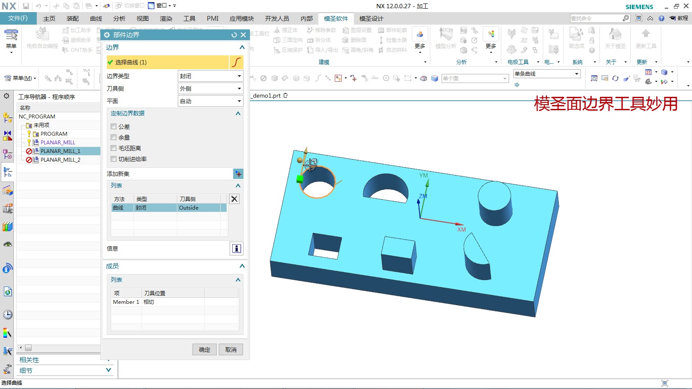692x389 pixels.
Task: Select the PLANAR_MILL operation in the tree
Action: [58, 143]
